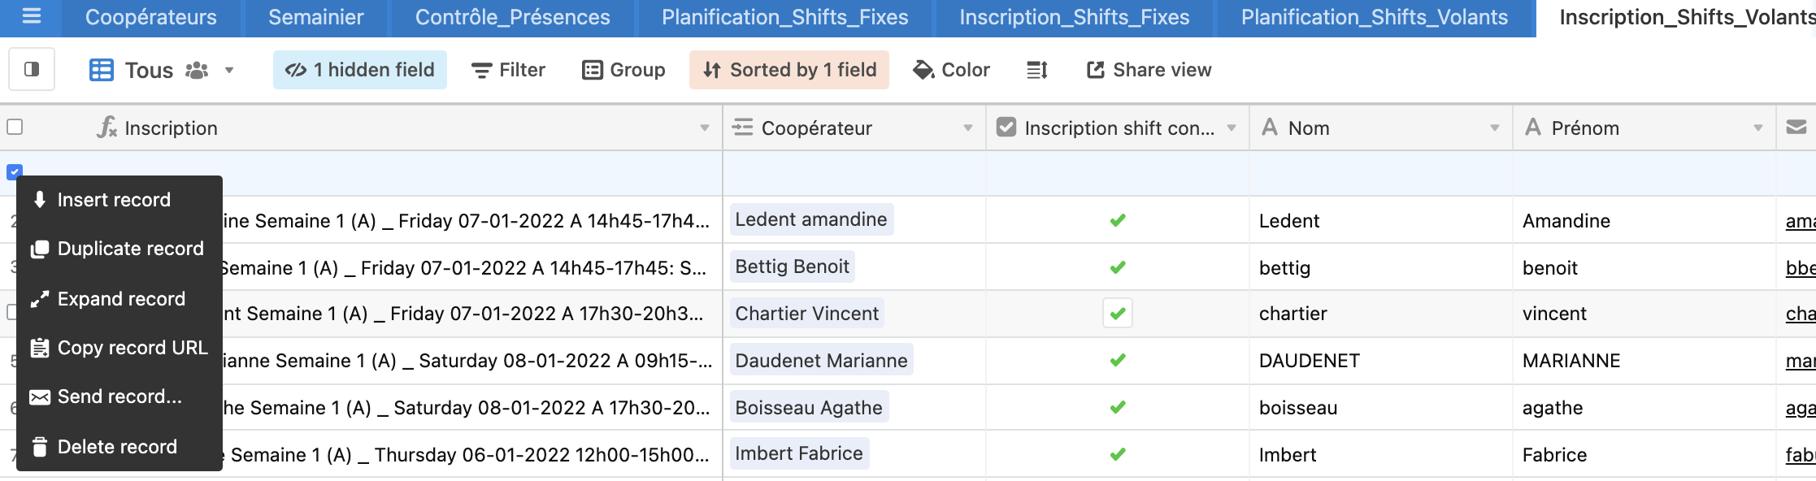Toggle Chartier Vincent's shift confirmation checkbox
Viewport: 1816px width, 481px height.
1118,313
